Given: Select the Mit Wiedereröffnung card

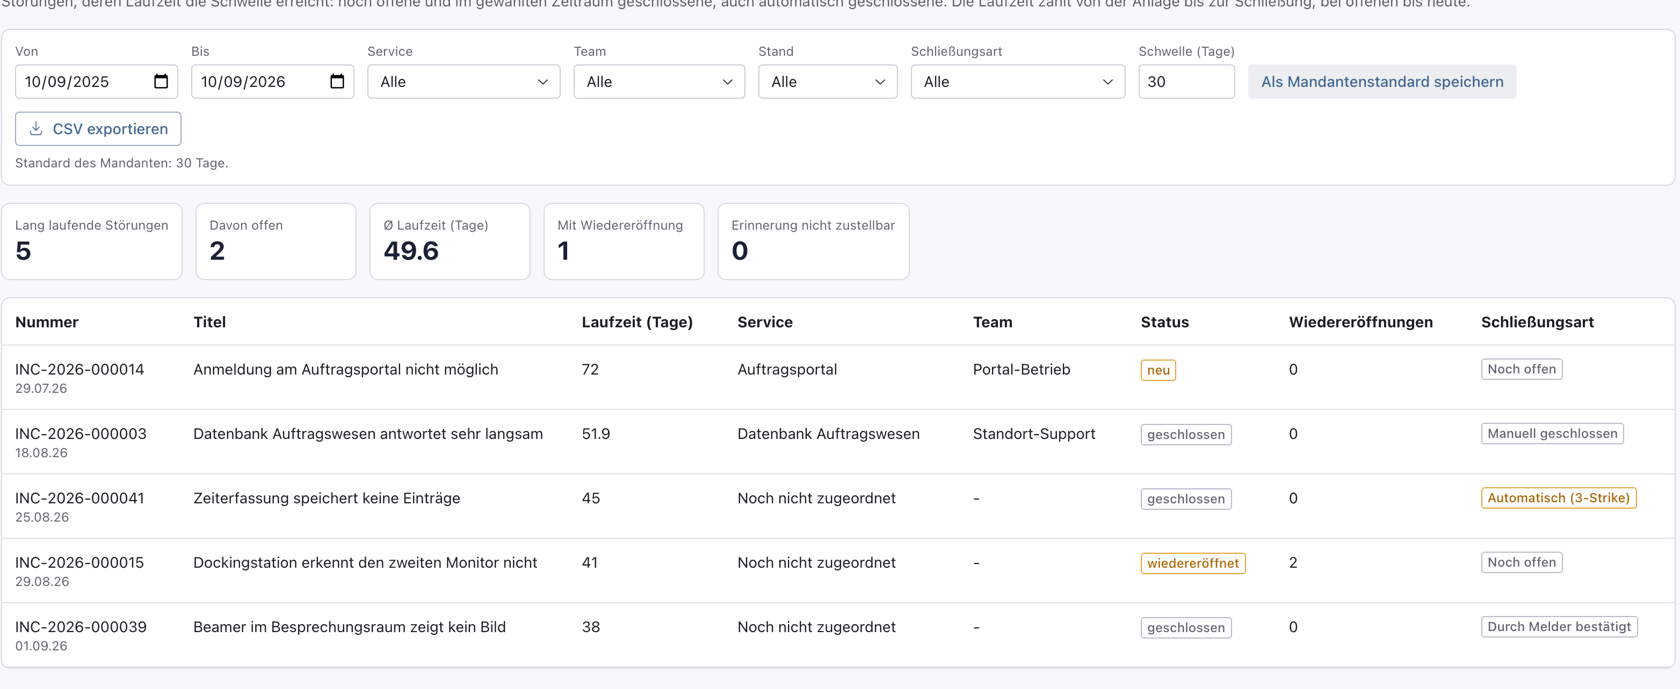Looking at the screenshot, I should (624, 241).
